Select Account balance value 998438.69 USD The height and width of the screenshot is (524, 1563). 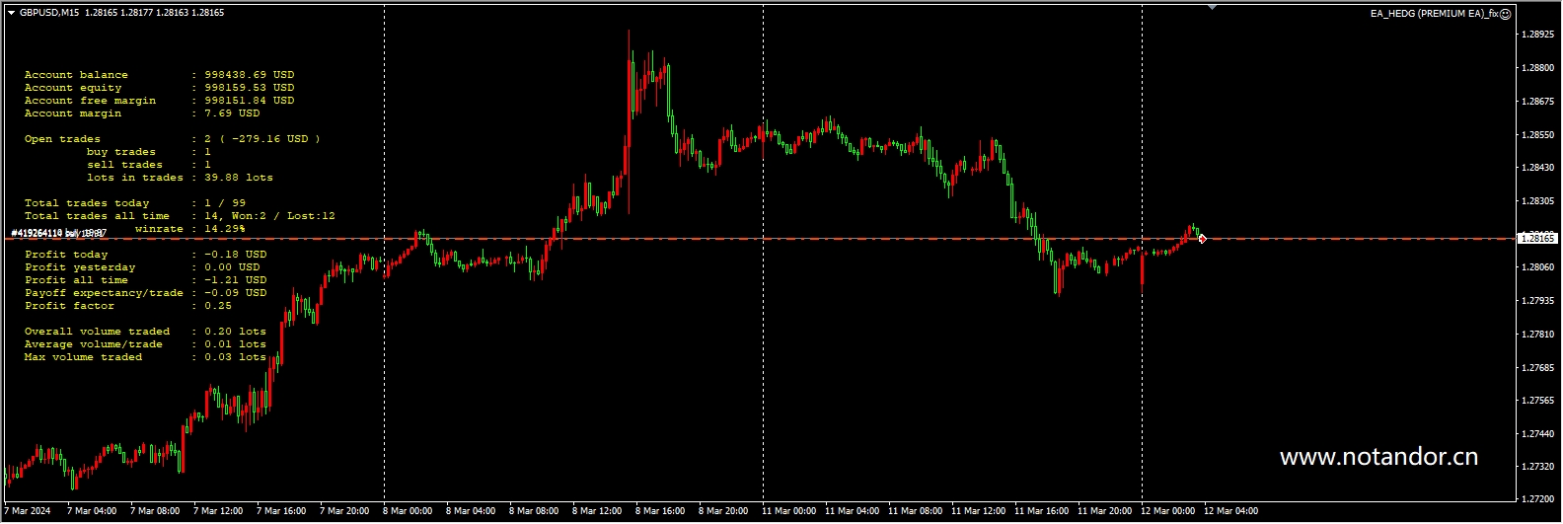click(x=250, y=75)
